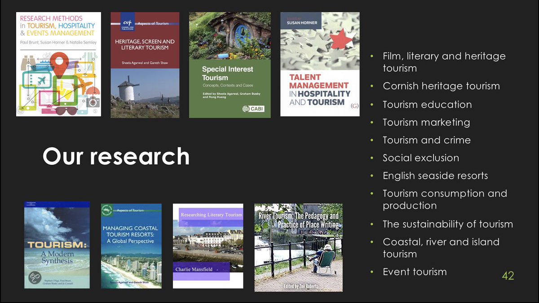Click the 'Our research' slide title

tap(116, 156)
